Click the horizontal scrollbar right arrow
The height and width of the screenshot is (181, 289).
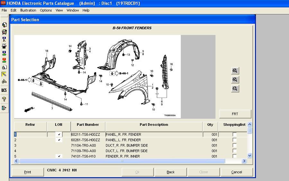point(244,161)
